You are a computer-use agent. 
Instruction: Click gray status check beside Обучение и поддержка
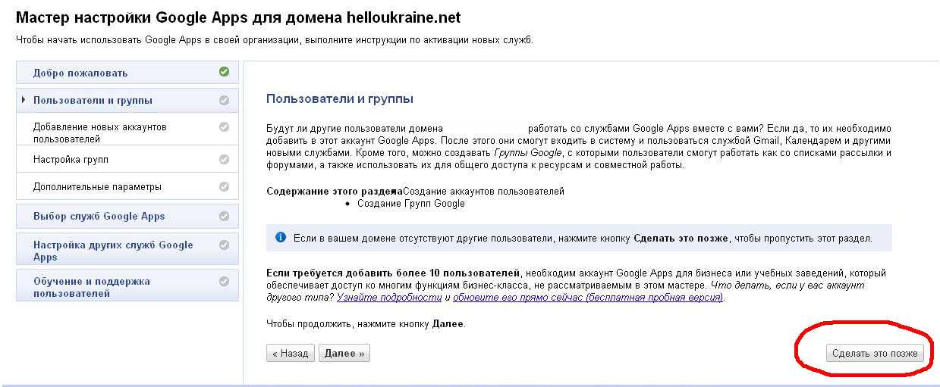[224, 281]
